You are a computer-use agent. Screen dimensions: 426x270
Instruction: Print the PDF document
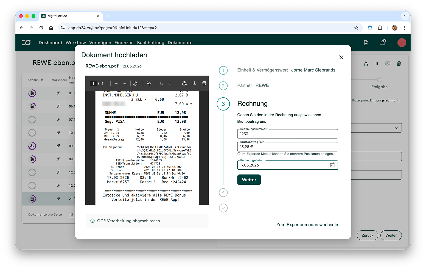(204, 83)
